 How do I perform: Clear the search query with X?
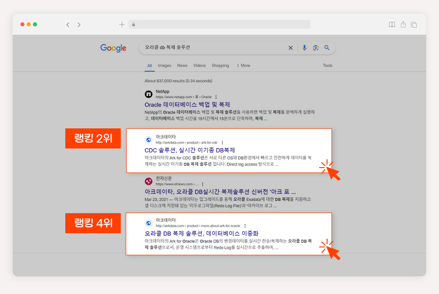291,48
